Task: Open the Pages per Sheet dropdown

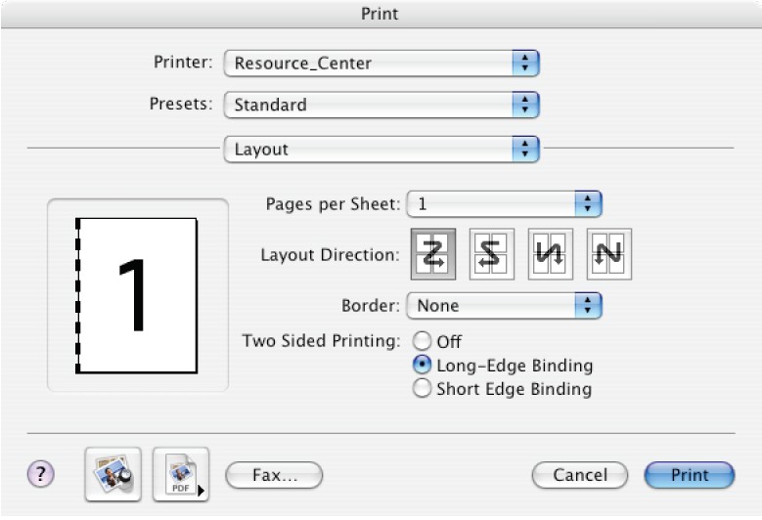Action: pos(504,204)
